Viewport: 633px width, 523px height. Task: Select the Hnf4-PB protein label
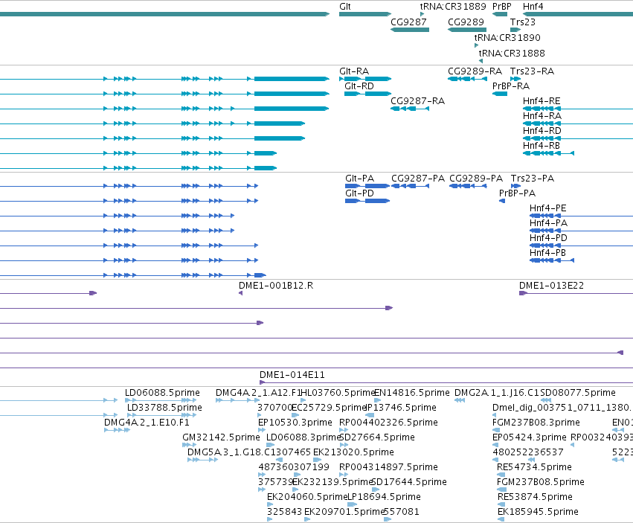click(x=547, y=253)
